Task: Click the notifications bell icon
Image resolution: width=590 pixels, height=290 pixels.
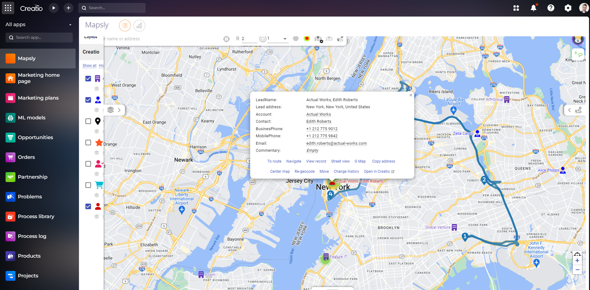Action: pyautogui.click(x=533, y=8)
